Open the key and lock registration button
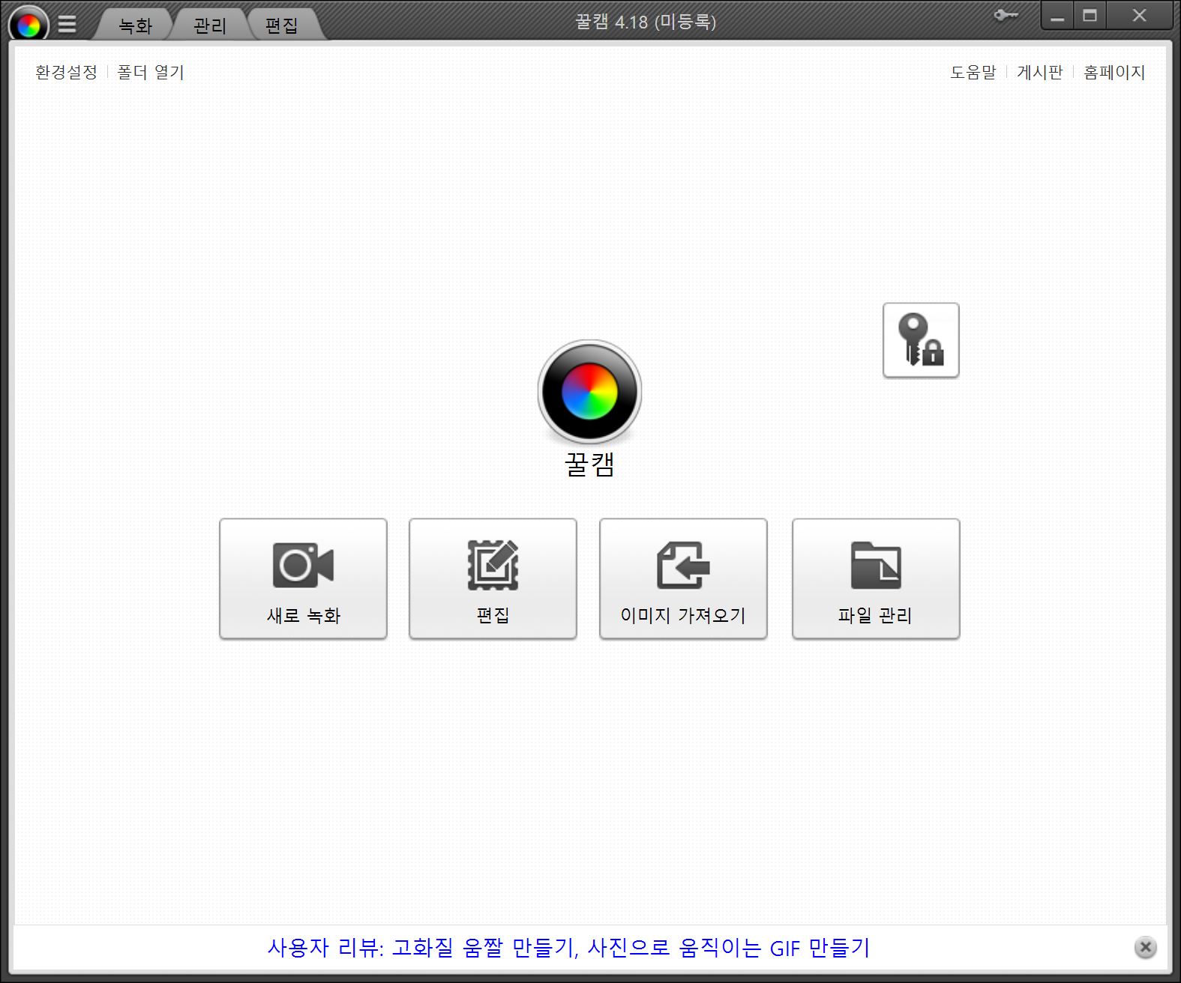Image resolution: width=1181 pixels, height=983 pixels. 921,340
